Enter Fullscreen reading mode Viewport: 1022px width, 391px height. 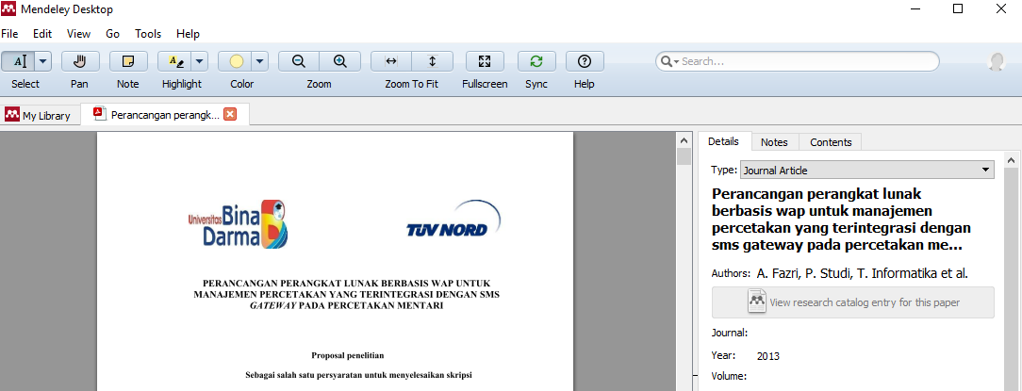point(485,61)
